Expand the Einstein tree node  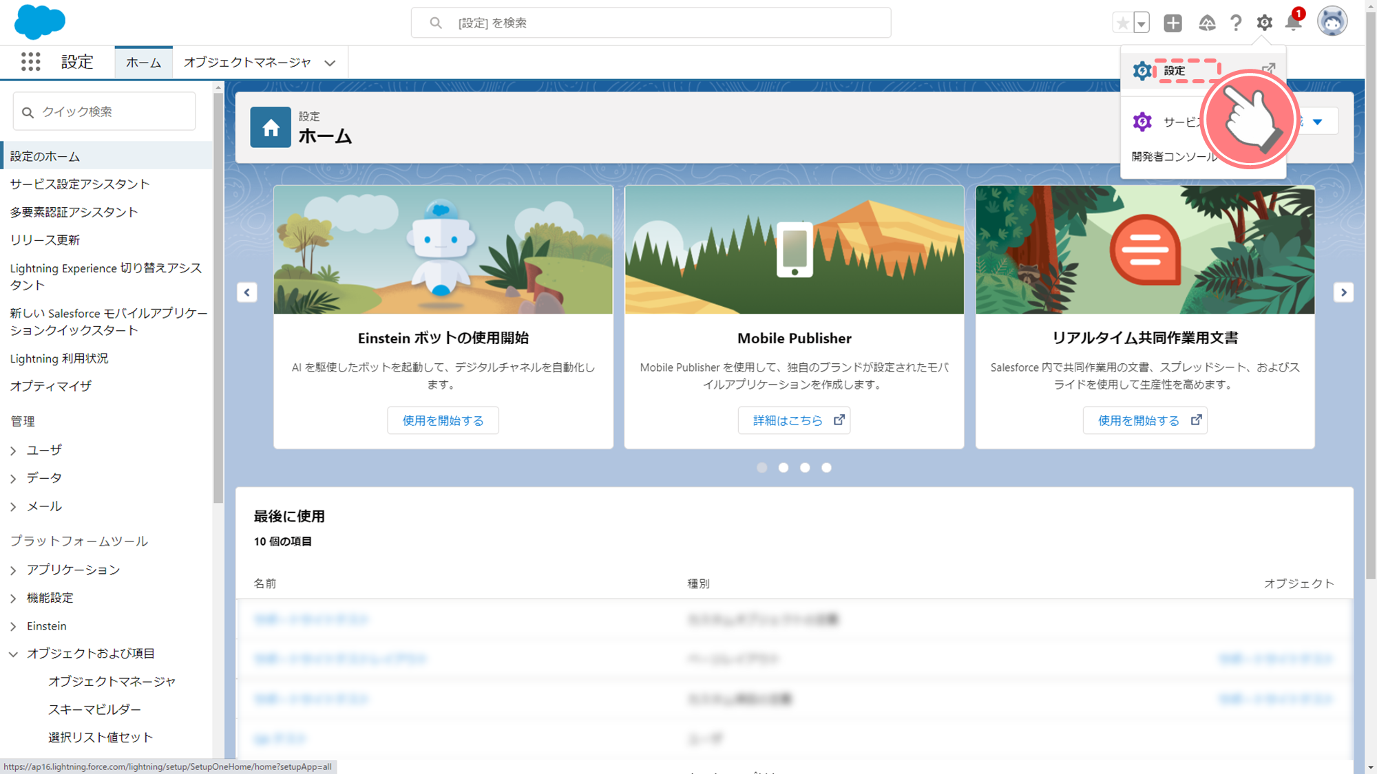point(13,626)
